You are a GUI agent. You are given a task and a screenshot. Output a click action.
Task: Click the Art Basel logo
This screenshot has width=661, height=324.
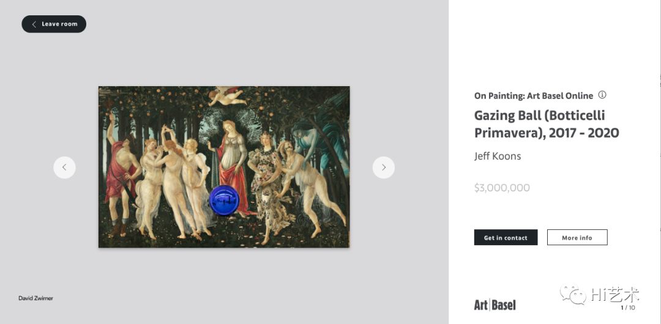[495, 305]
